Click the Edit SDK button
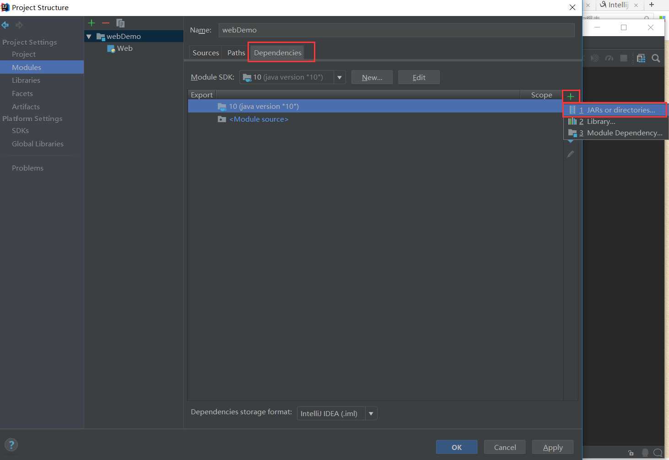The height and width of the screenshot is (460, 669). tap(419, 77)
